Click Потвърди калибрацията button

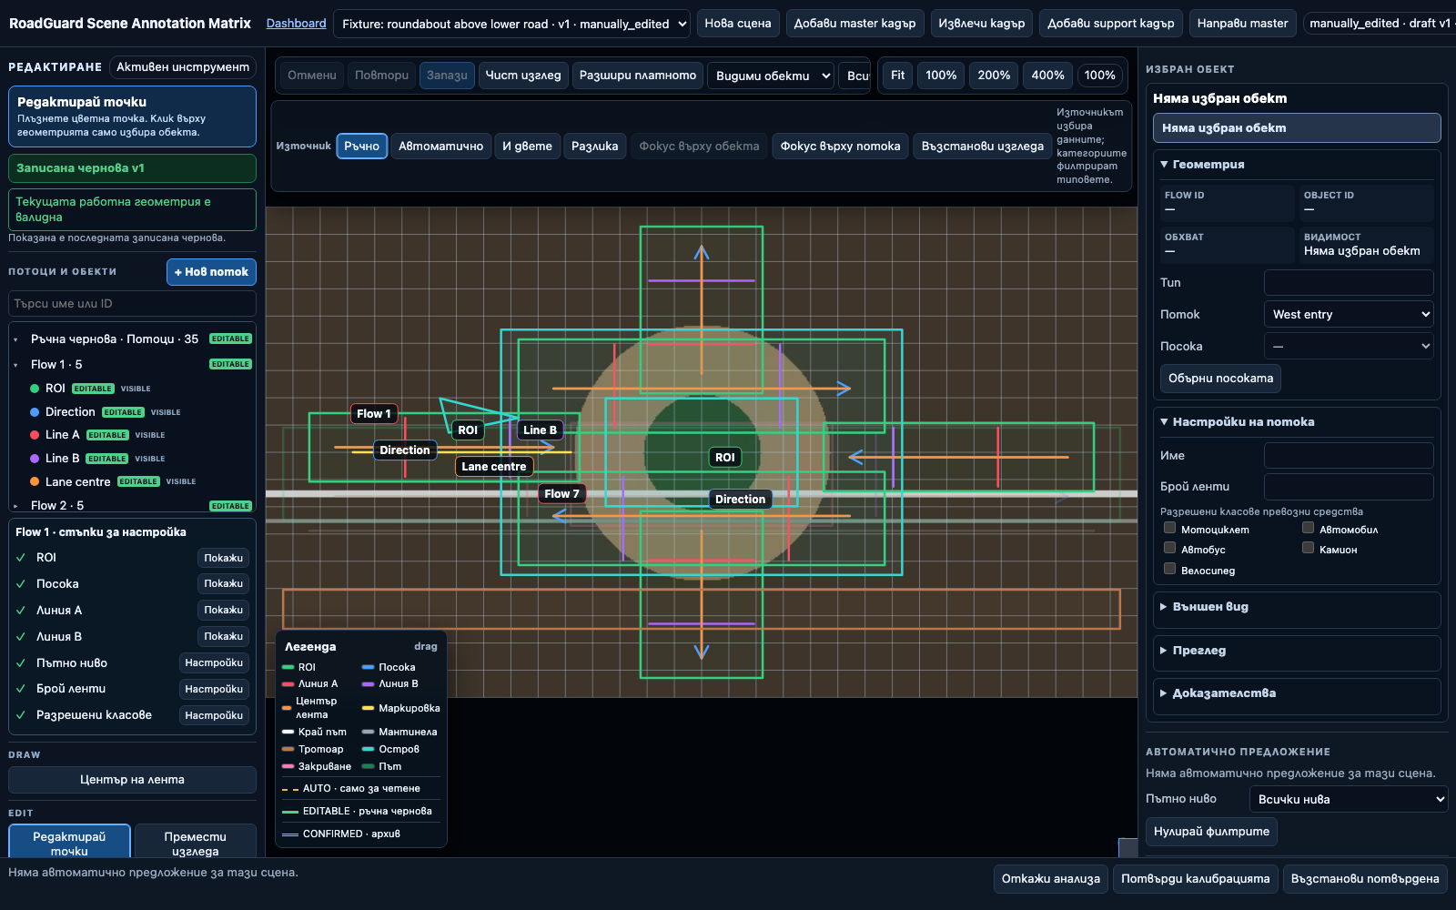(1195, 879)
